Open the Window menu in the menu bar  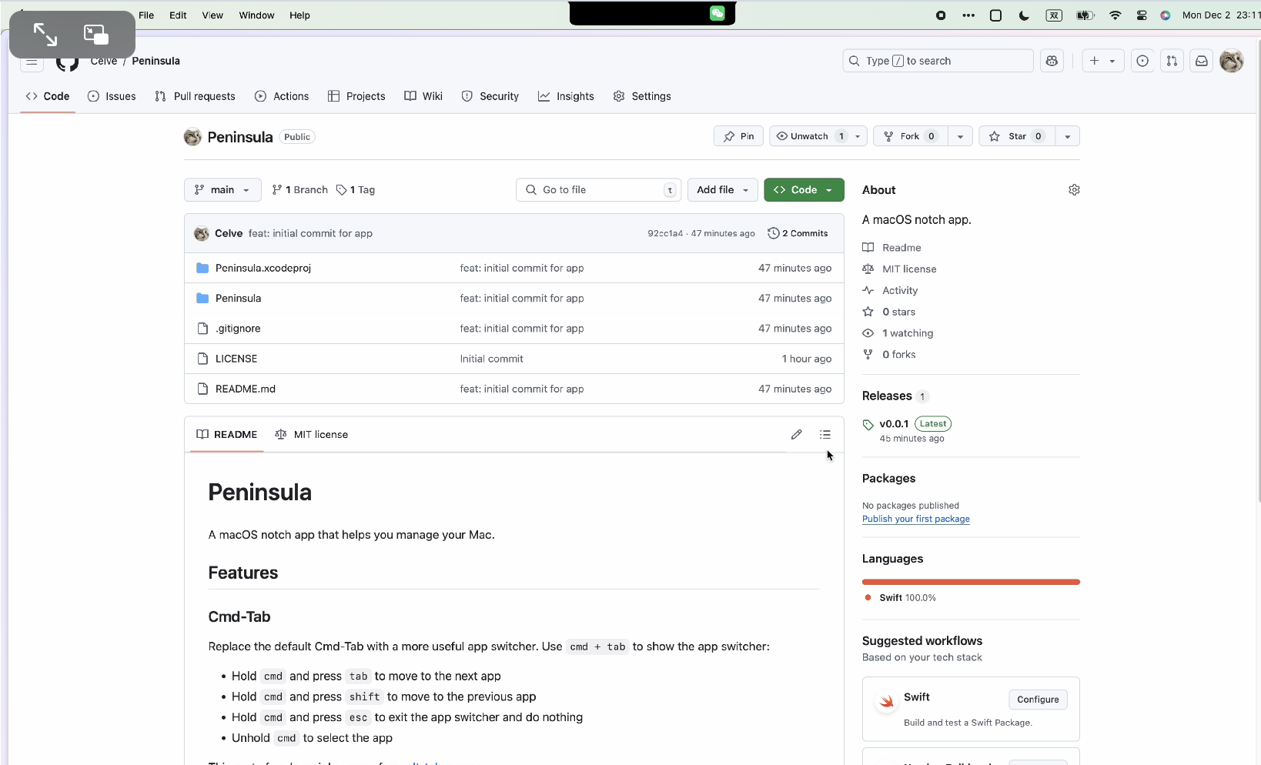256,15
